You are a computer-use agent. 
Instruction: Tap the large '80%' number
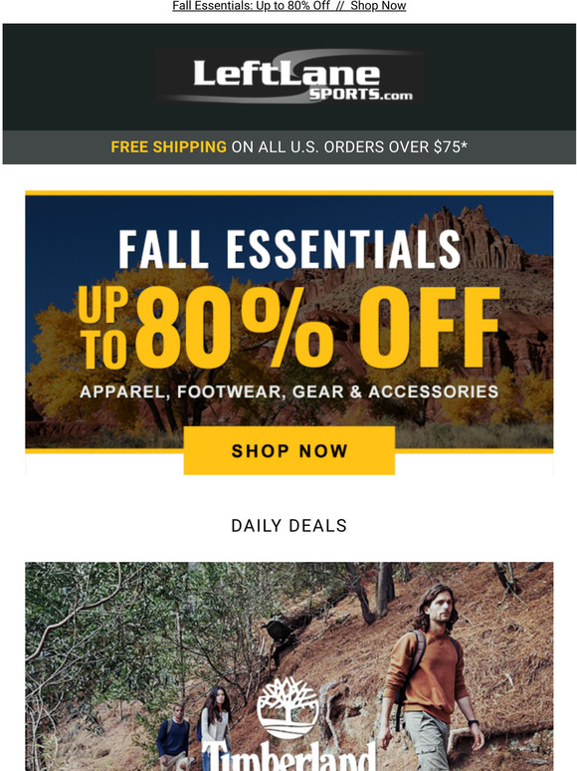pyautogui.click(x=234, y=328)
